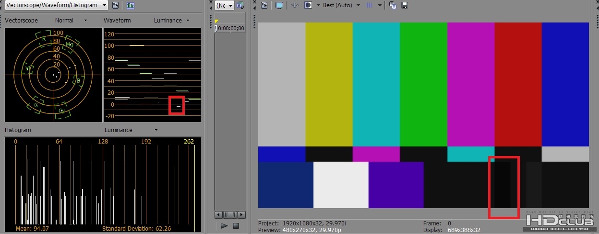This screenshot has width=599, height=234.
Task: Click the Project: 1920x1080x32 info line
Action: coord(303,223)
